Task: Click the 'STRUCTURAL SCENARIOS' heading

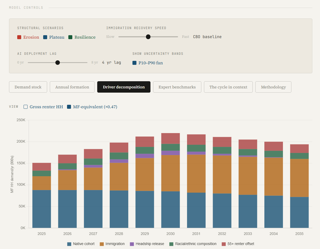Action: tap(40, 28)
